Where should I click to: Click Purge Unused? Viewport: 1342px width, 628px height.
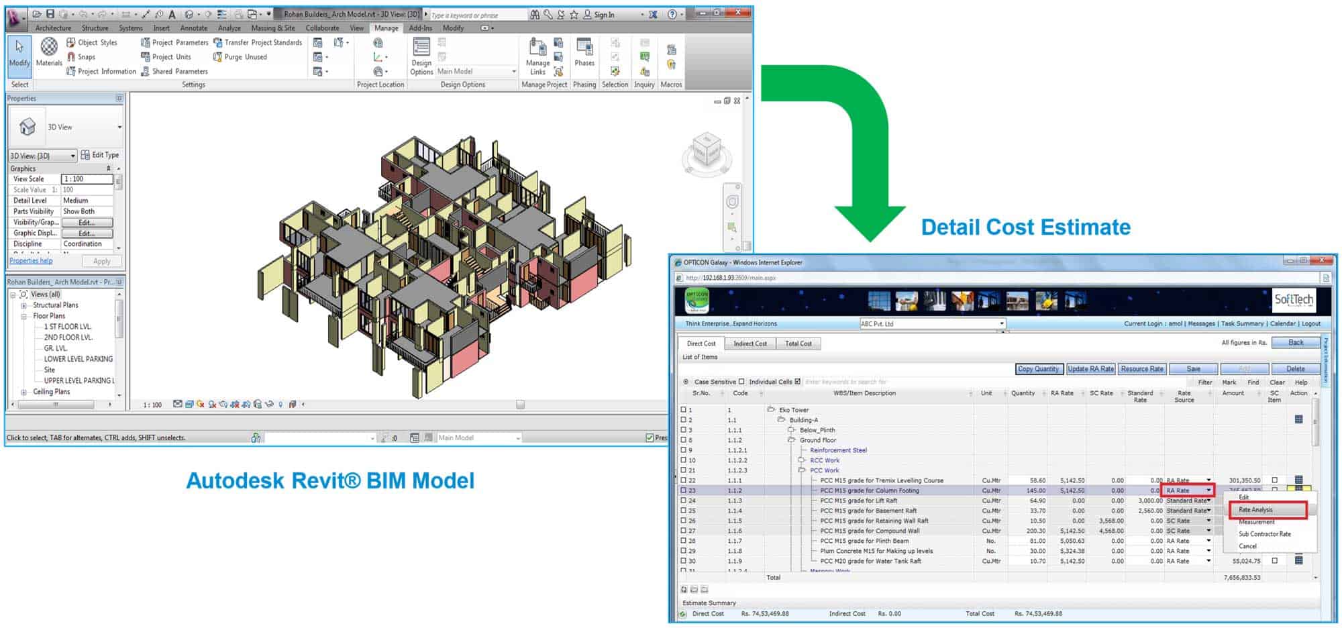[x=240, y=57]
